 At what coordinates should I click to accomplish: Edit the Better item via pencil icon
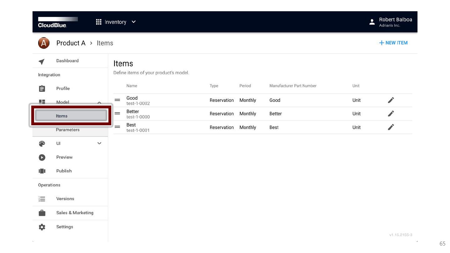391,113
